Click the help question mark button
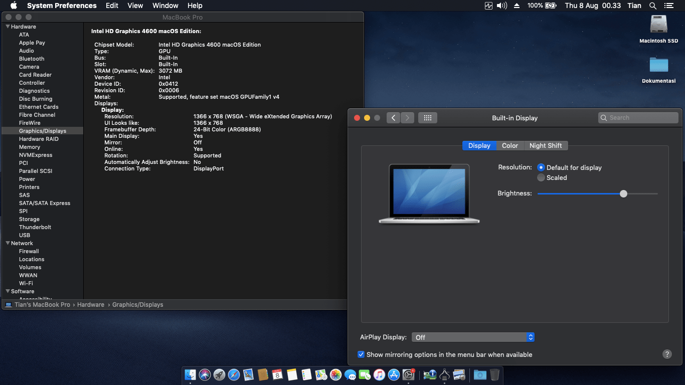 pos(667,354)
